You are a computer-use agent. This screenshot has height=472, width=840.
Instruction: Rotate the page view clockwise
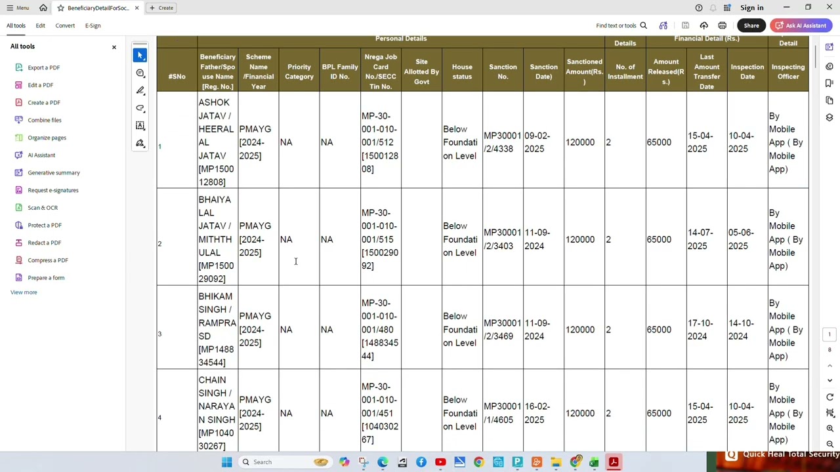click(829, 397)
